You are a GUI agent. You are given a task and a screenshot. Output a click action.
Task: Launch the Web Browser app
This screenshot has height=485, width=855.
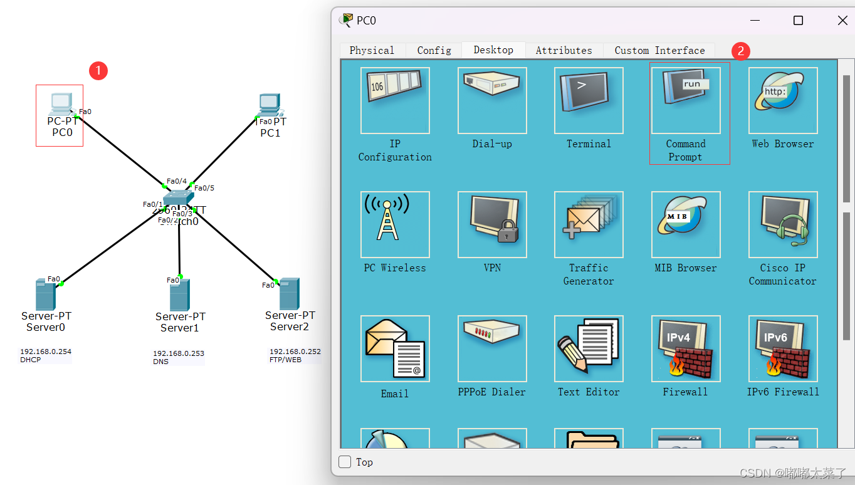tap(783, 101)
